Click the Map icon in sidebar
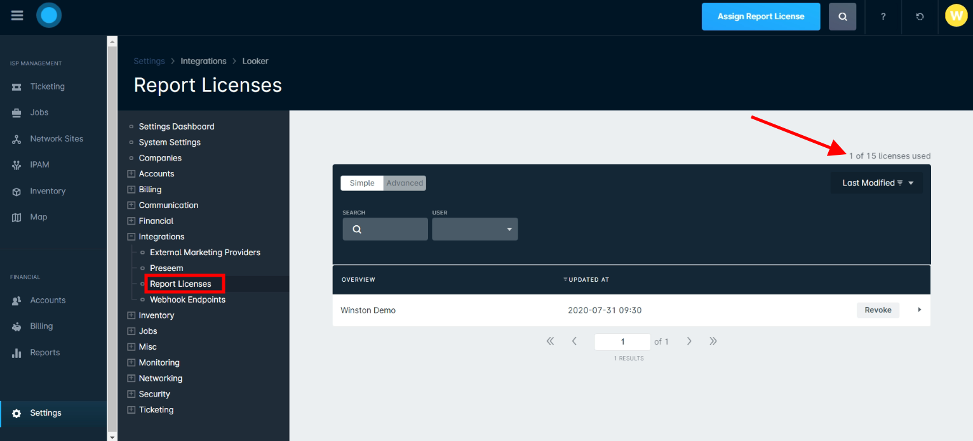The height and width of the screenshot is (441, 973). tap(17, 217)
